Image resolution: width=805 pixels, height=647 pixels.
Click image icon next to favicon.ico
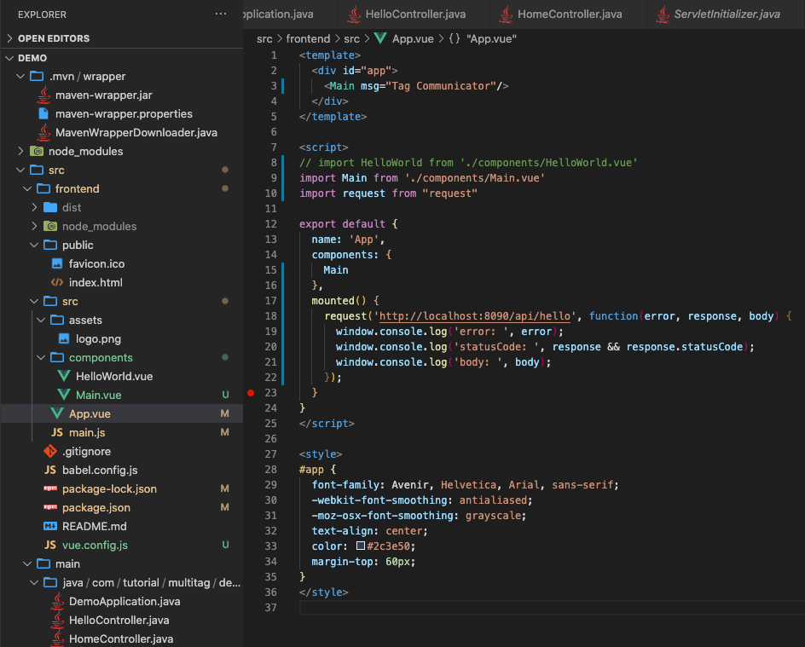point(57,263)
